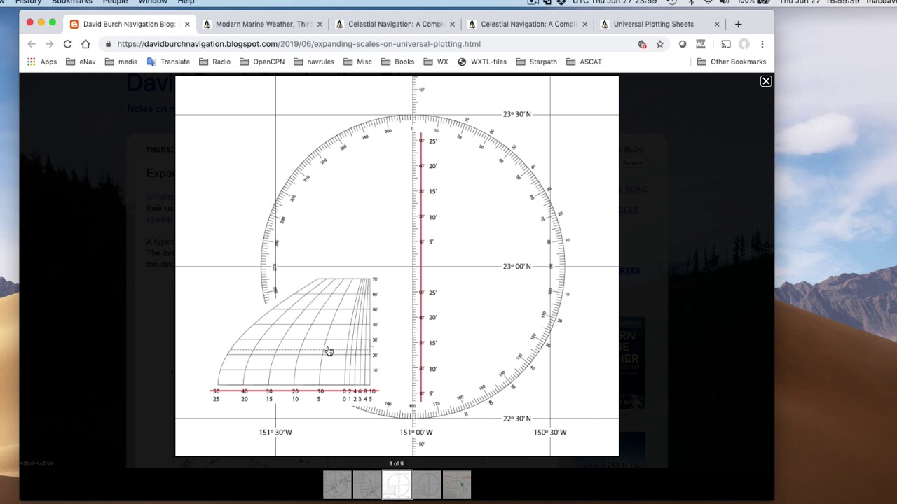
Task: Click the '151° 30' W' longitude label
Action: [x=275, y=433]
